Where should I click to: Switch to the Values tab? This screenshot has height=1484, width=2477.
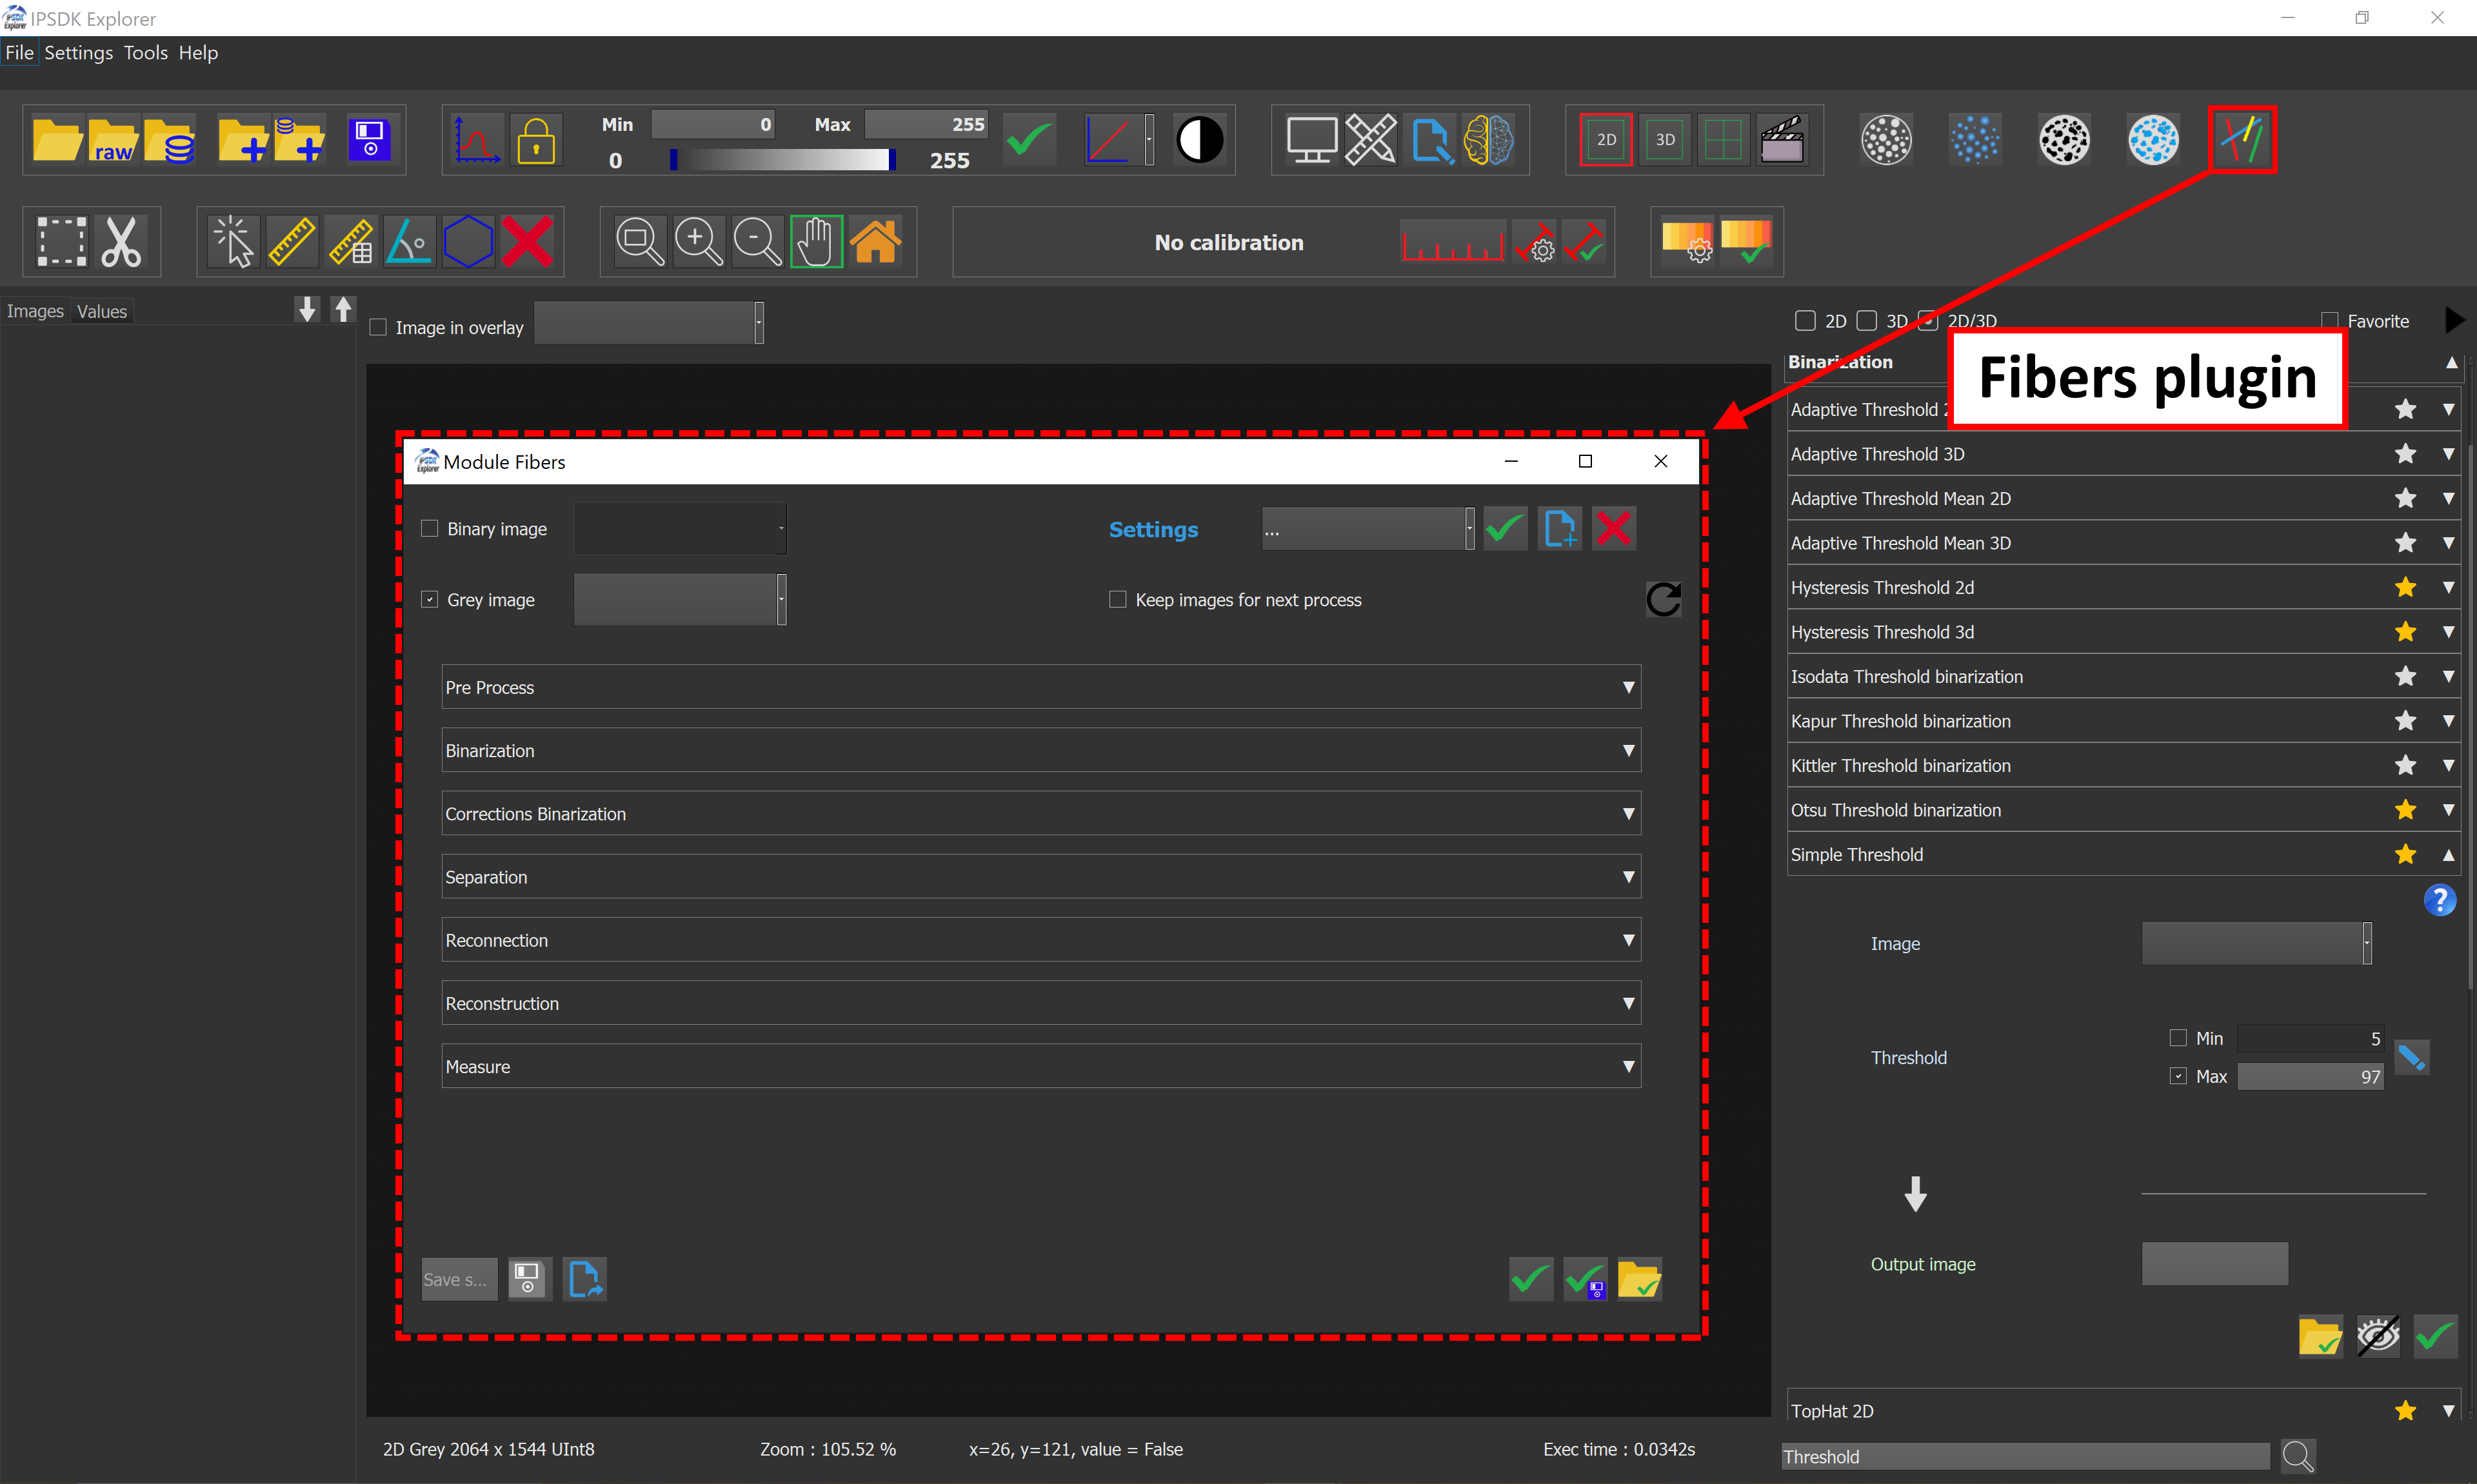(102, 311)
